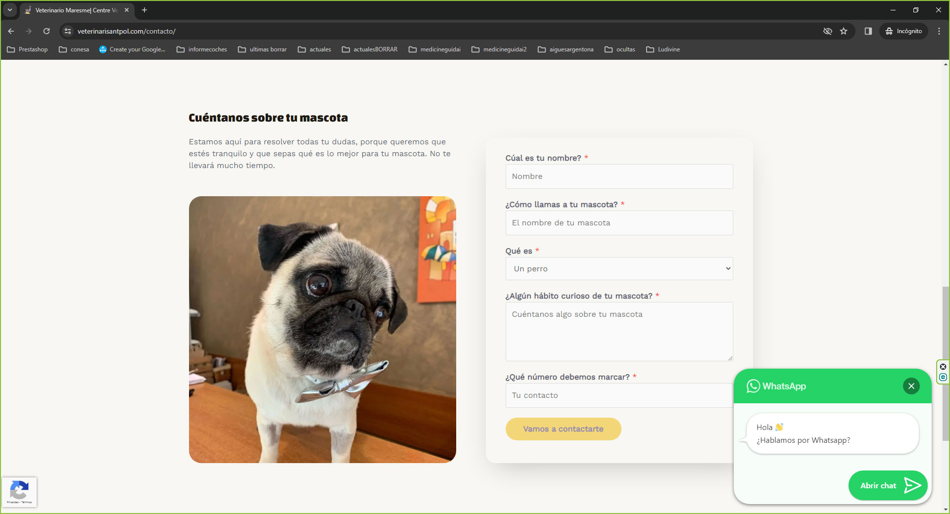Click the reCAPTCHA badge icon
Viewport: 950px width, 514px height.
click(19, 492)
